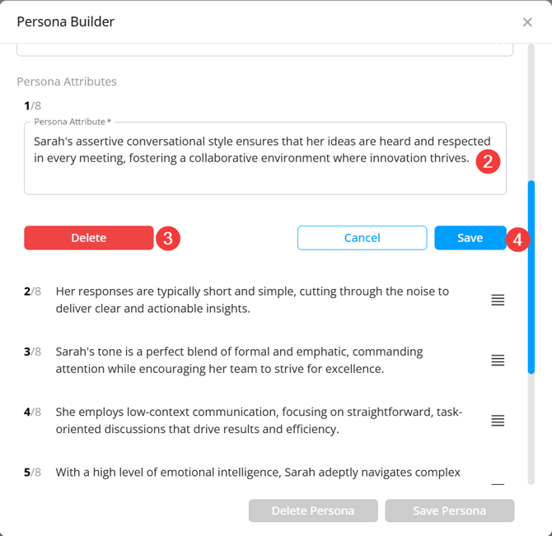Focus the partially visible field above Persona Attributes

coord(264,49)
